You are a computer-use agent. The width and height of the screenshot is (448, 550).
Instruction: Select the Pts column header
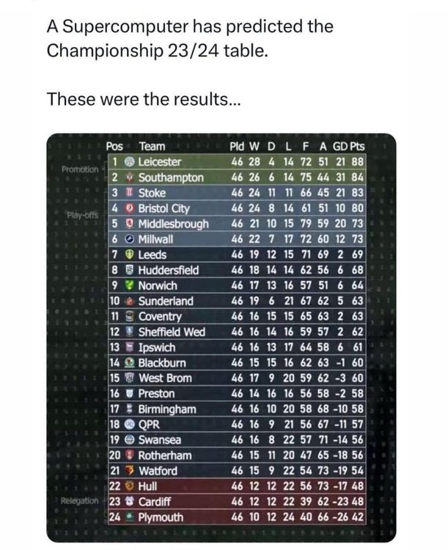[357, 146]
